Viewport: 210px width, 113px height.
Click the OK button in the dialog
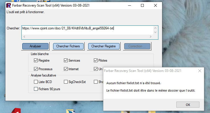pyautogui.click(x=188, y=104)
